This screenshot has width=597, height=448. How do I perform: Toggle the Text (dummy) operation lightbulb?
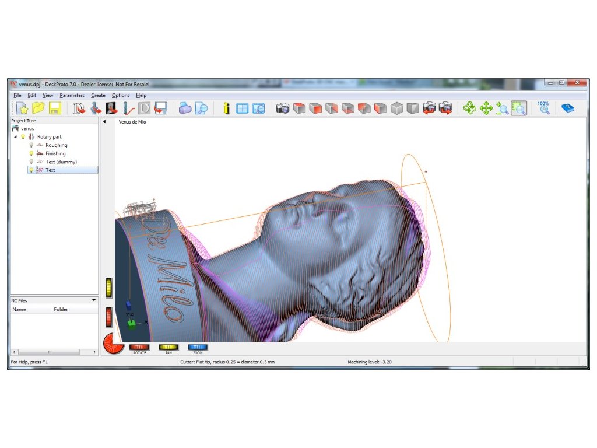click(31, 162)
